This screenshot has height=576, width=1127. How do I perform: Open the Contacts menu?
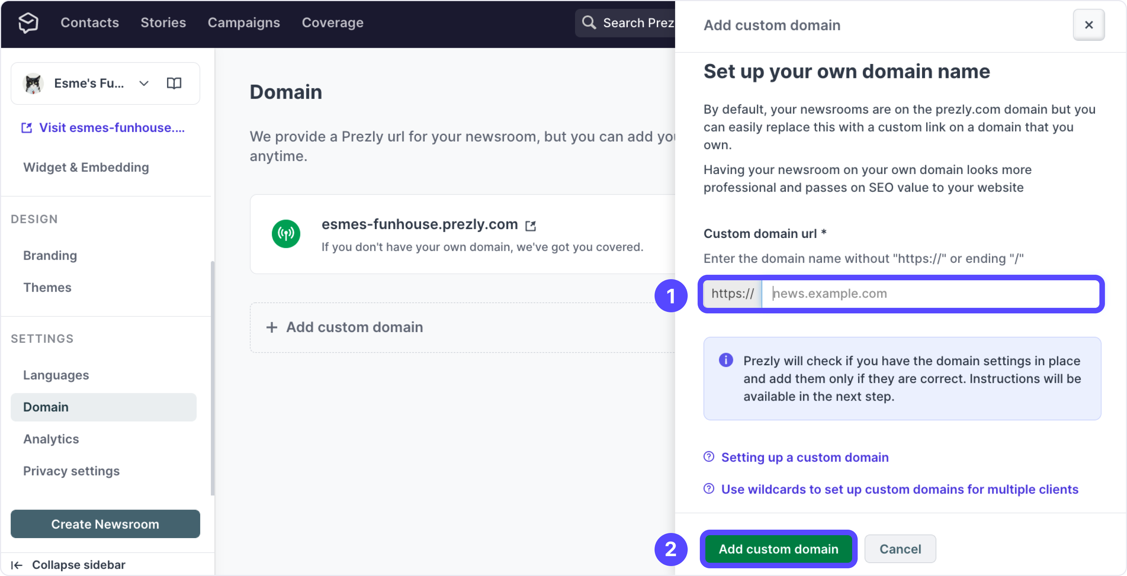click(x=90, y=23)
